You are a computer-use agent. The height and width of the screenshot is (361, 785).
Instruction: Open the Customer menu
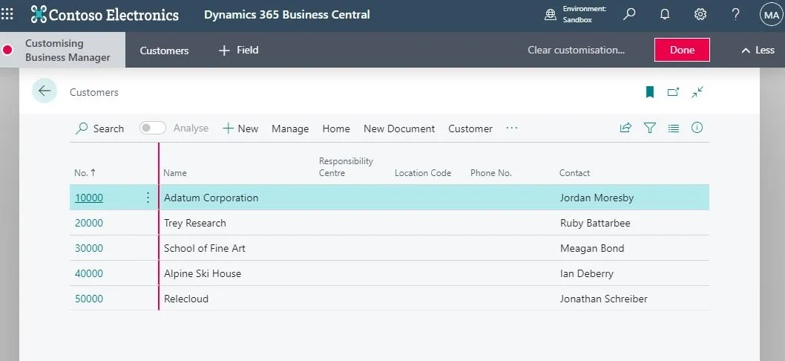pos(470,129)
